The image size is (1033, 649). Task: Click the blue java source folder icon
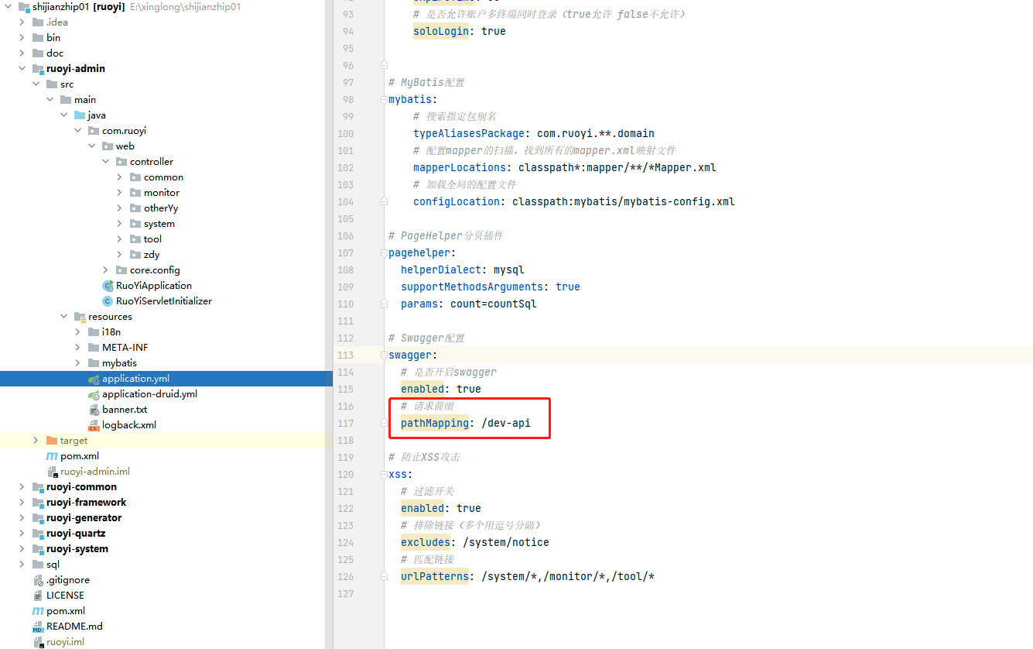point(80,115)
